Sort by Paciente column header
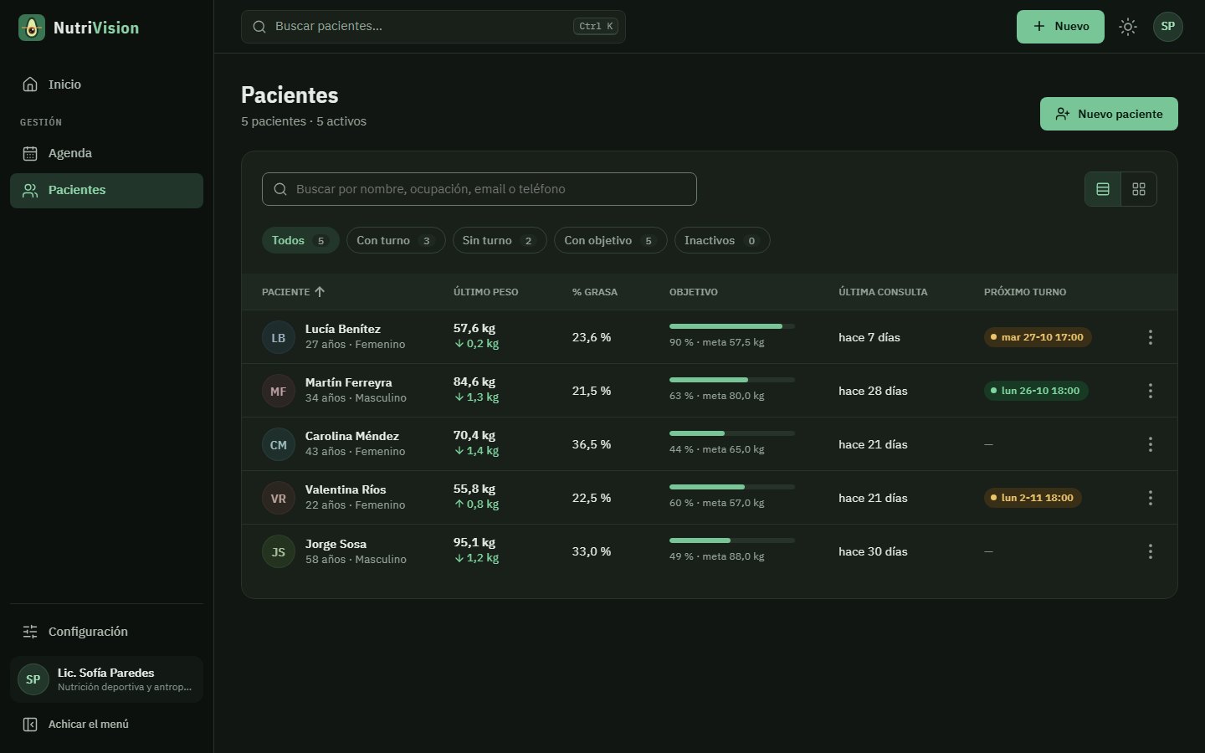The image size is (1205, 753). [294, 292]
